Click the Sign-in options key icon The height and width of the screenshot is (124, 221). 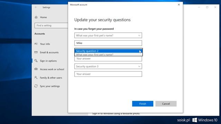[36, 61]
